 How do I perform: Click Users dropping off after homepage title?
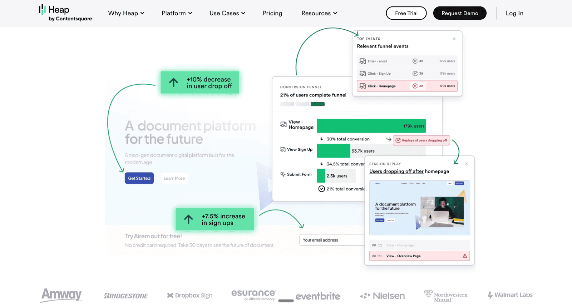(409, 172)
